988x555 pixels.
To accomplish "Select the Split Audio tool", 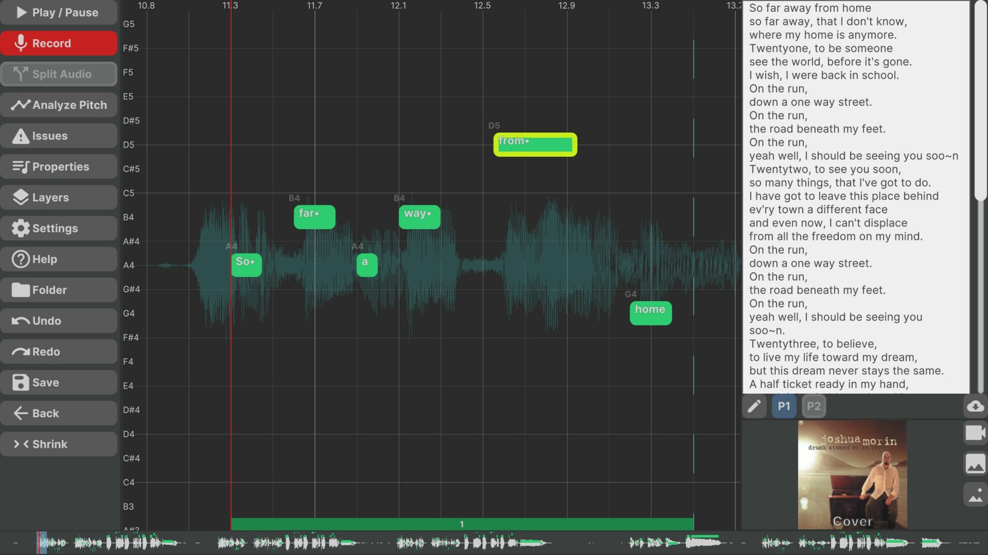I will click(60, 74).
